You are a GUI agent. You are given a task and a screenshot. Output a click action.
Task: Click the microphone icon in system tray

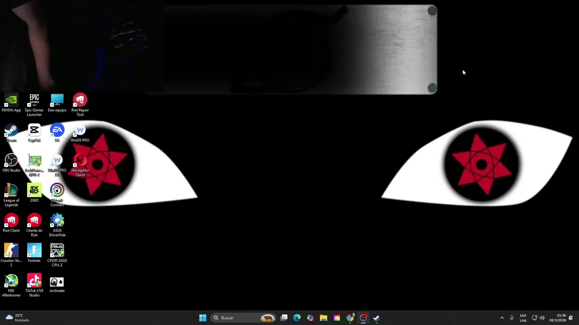pyautogui.click(x=512, y=318)
